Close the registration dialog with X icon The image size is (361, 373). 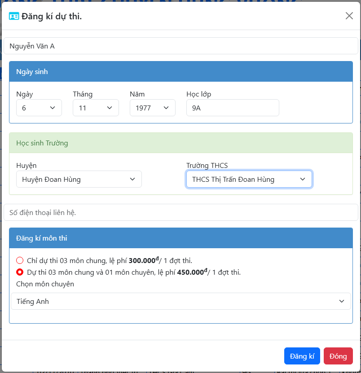coord(349,16)
